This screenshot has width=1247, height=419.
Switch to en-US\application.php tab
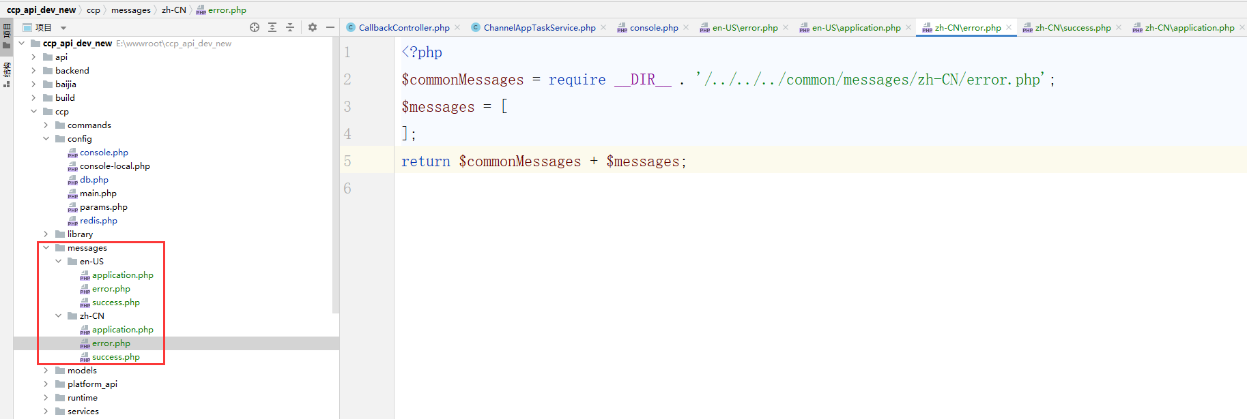856,27
